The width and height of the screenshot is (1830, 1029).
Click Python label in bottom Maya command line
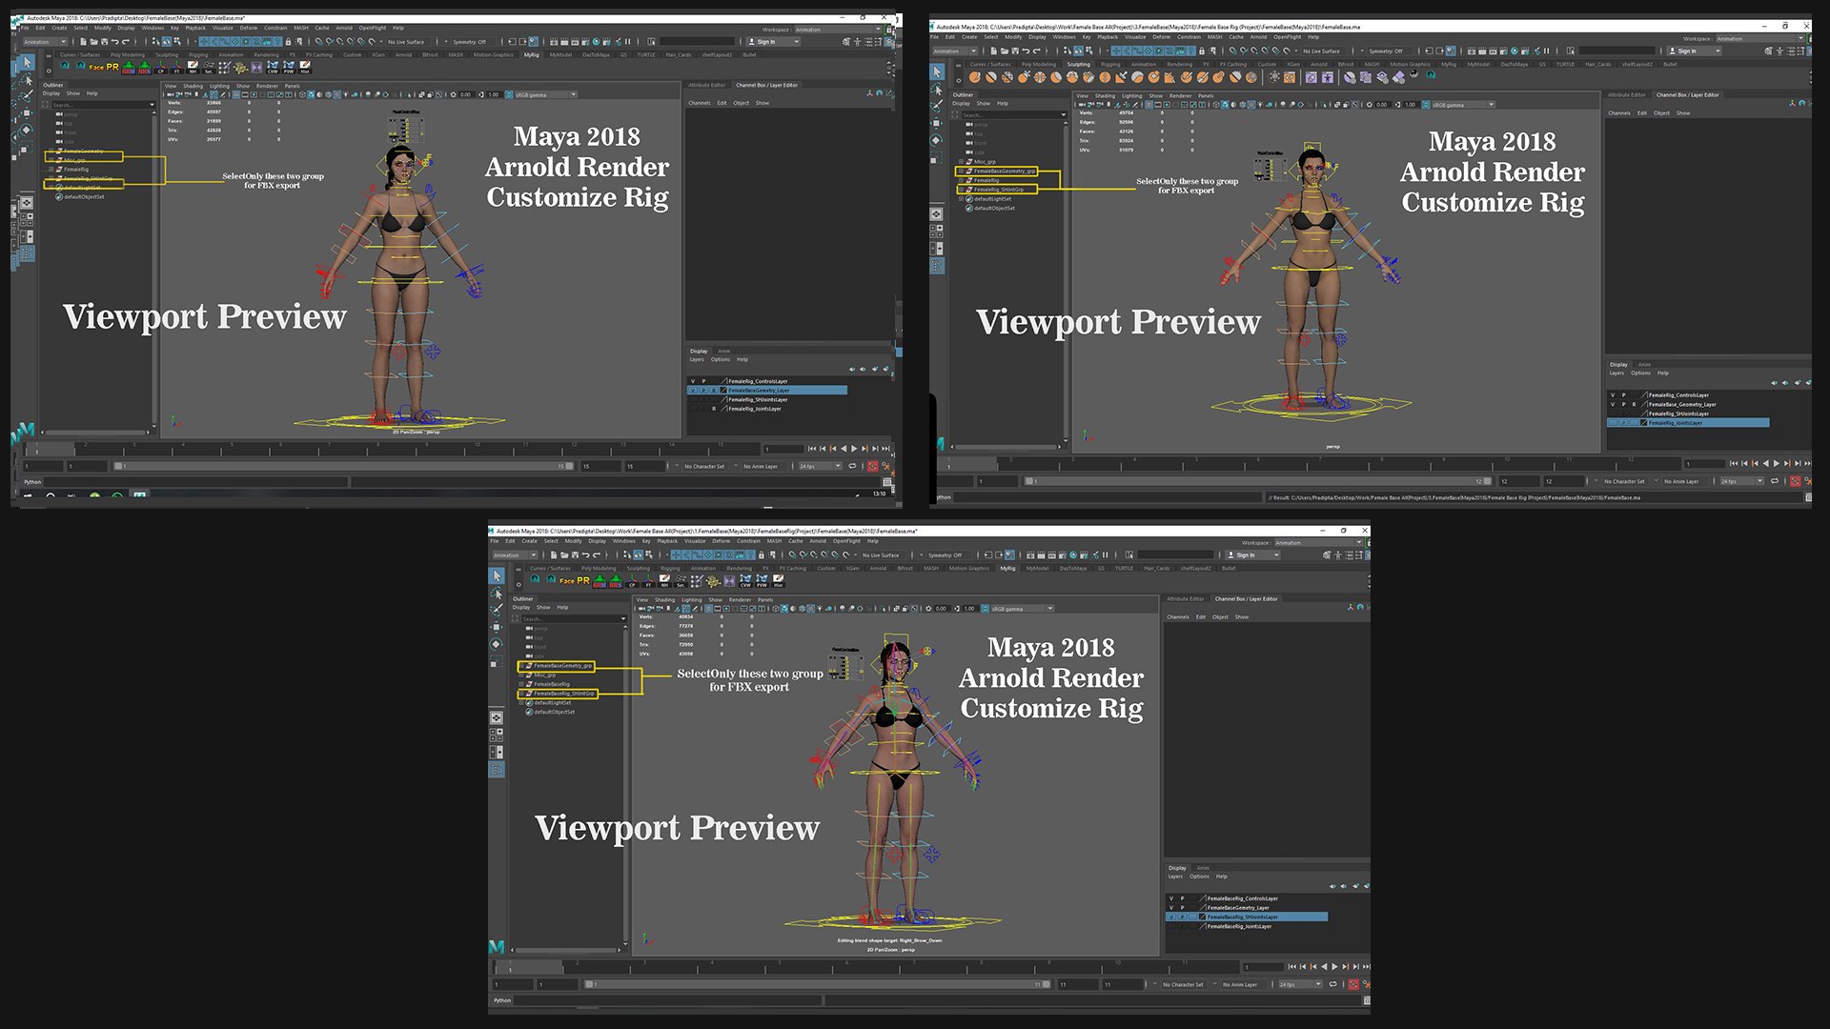[502, 1000]
